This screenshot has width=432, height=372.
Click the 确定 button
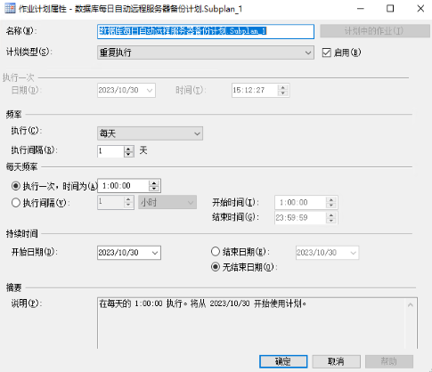tap(283, 361)
